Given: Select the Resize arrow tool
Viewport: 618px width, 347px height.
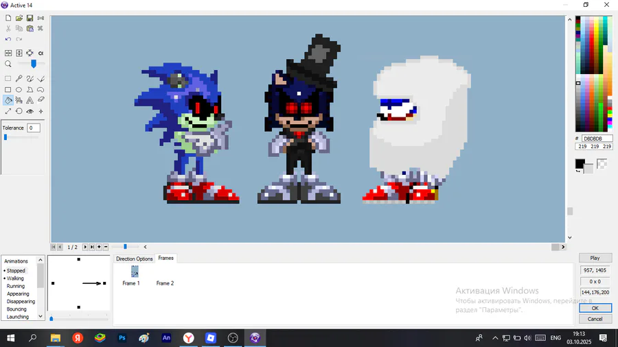Looking at the screenshot, I should coord(8,111).
